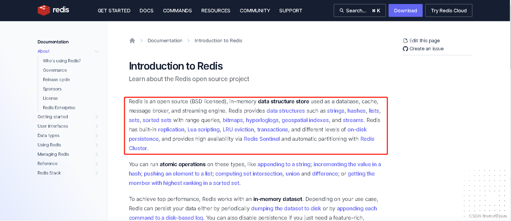Screen dimensions: 511x221
Task: Expand the Reference chevron
Action: point(97,164)
